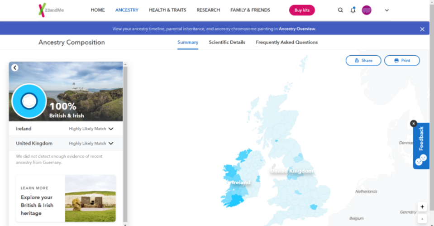
Task: Click the 100% British & Irish heading
Action: (67, 110)
